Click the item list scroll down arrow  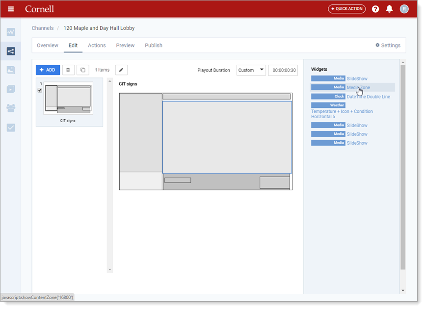tap(110, 269)
